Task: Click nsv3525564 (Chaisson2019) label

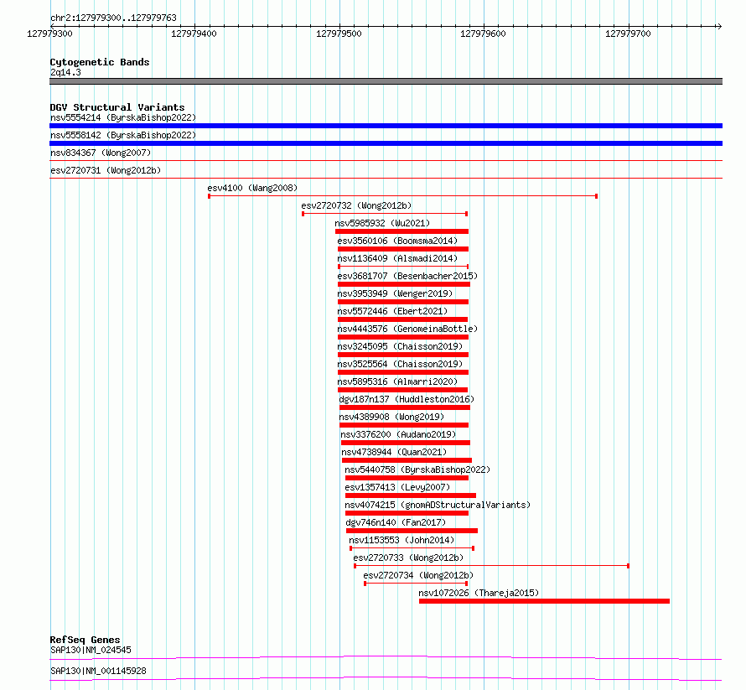Action: (400, 364)
